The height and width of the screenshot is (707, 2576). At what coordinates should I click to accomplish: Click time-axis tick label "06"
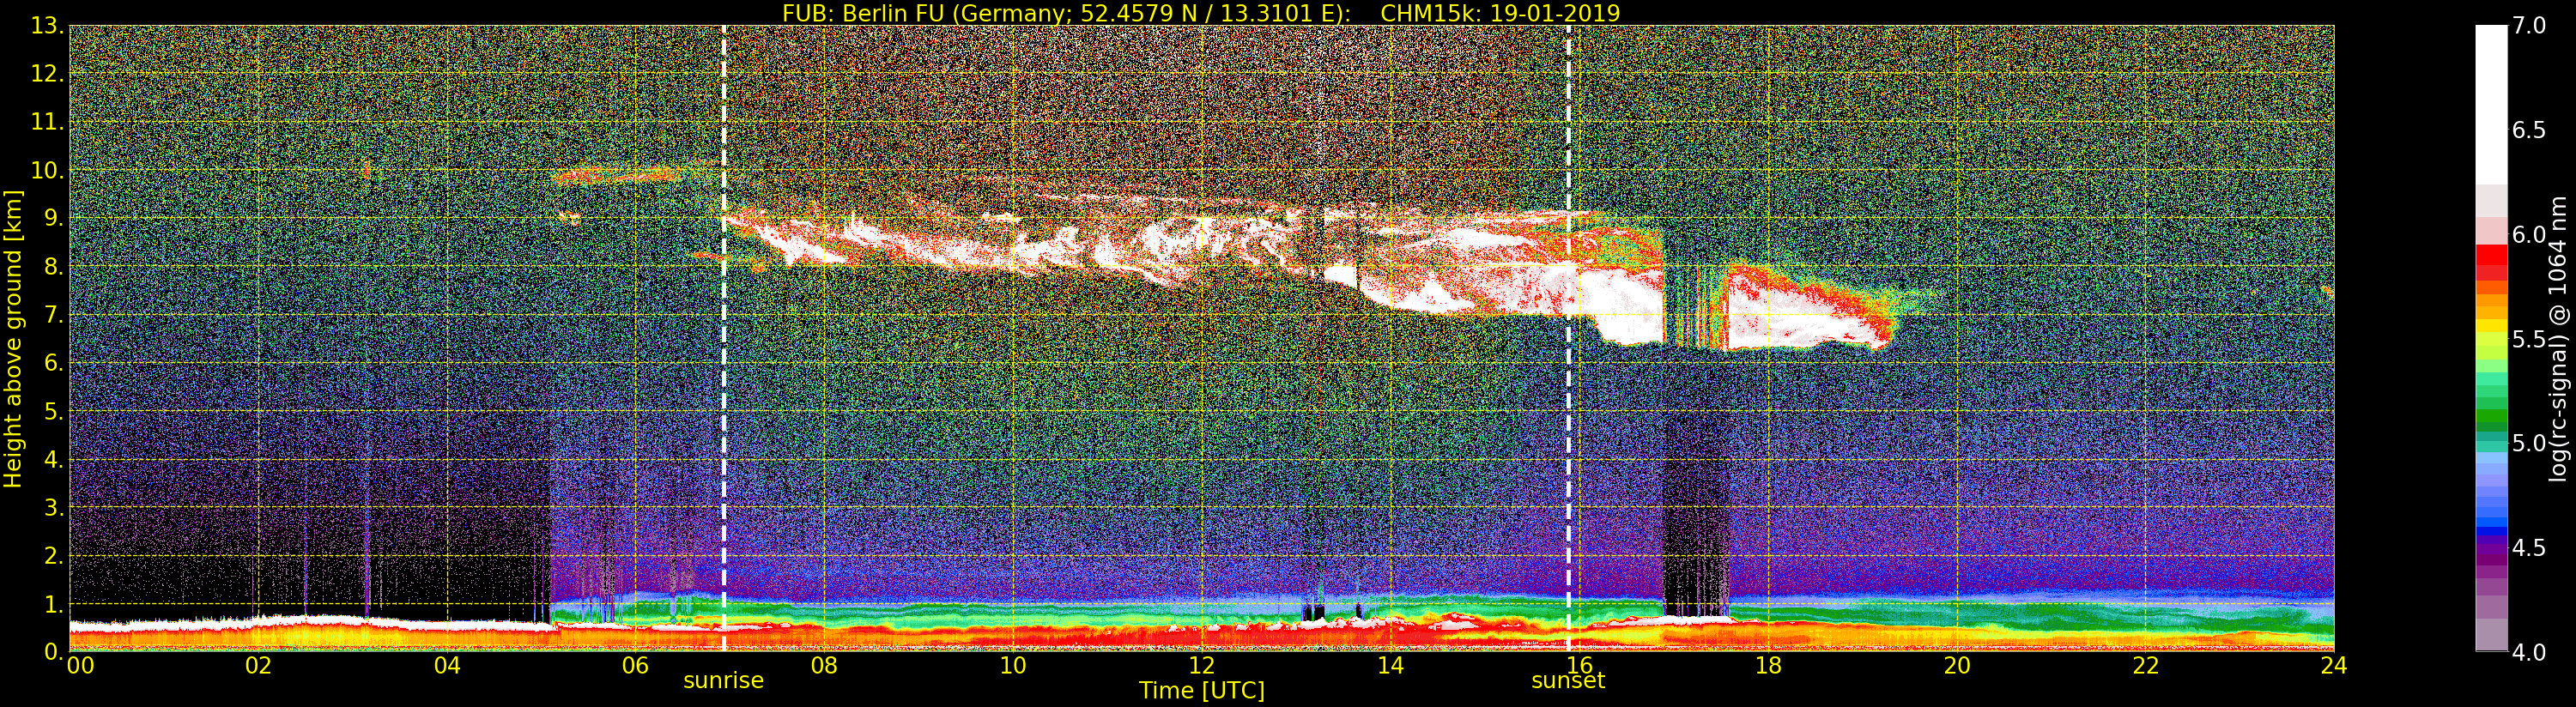tap(635, 665)
